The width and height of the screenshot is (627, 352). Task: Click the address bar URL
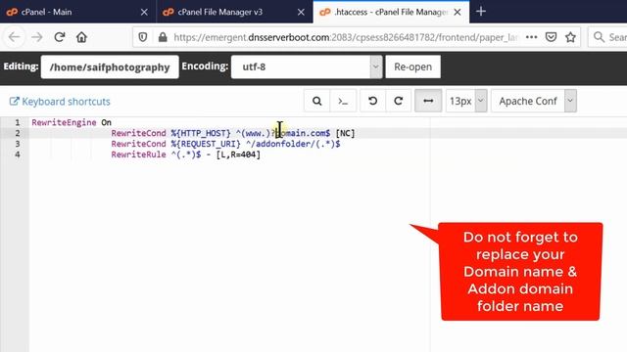tap(346, 37)
